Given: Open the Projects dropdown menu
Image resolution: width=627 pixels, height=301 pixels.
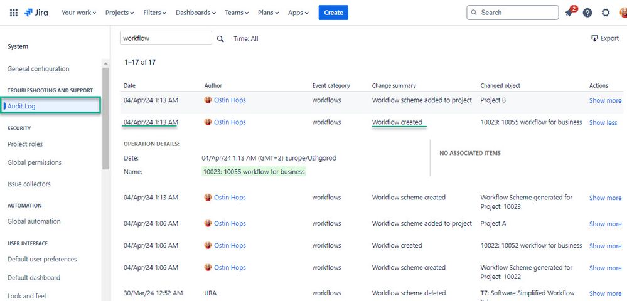Looking at the screenshot, I should click(x=119, y=13).
